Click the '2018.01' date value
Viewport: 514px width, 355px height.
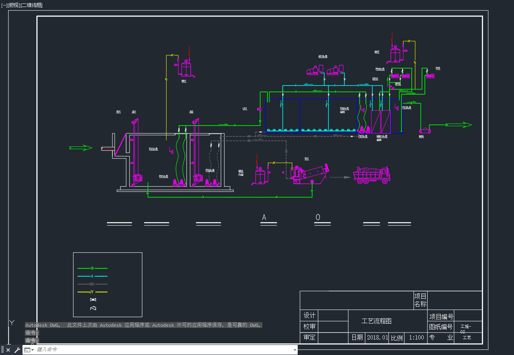377,338
